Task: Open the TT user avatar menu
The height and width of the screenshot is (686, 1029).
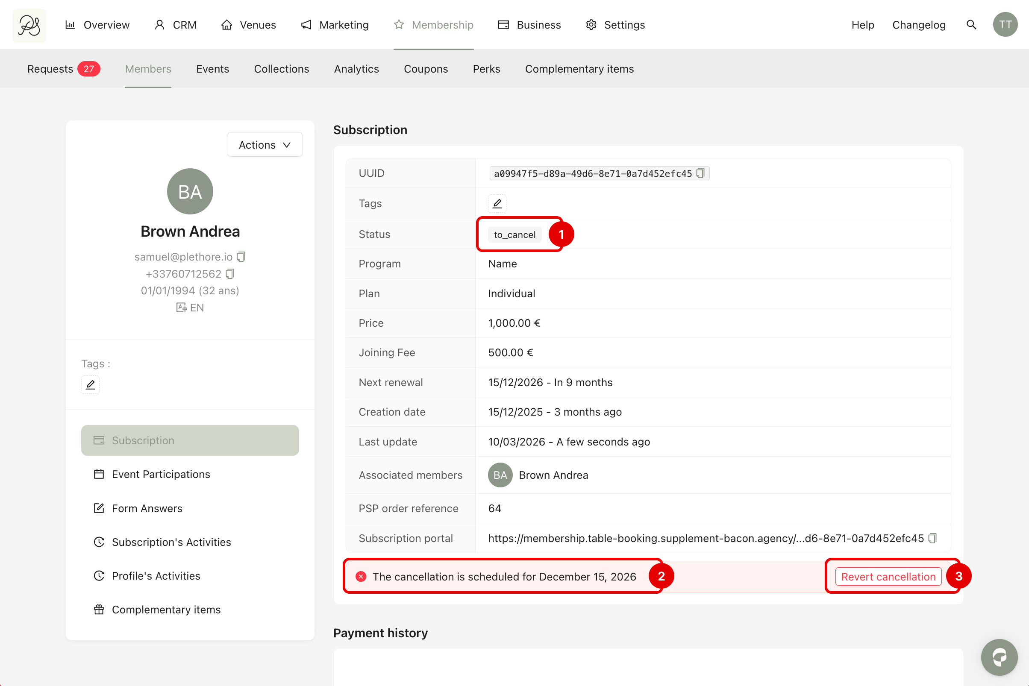Action: pos(1005,25)
